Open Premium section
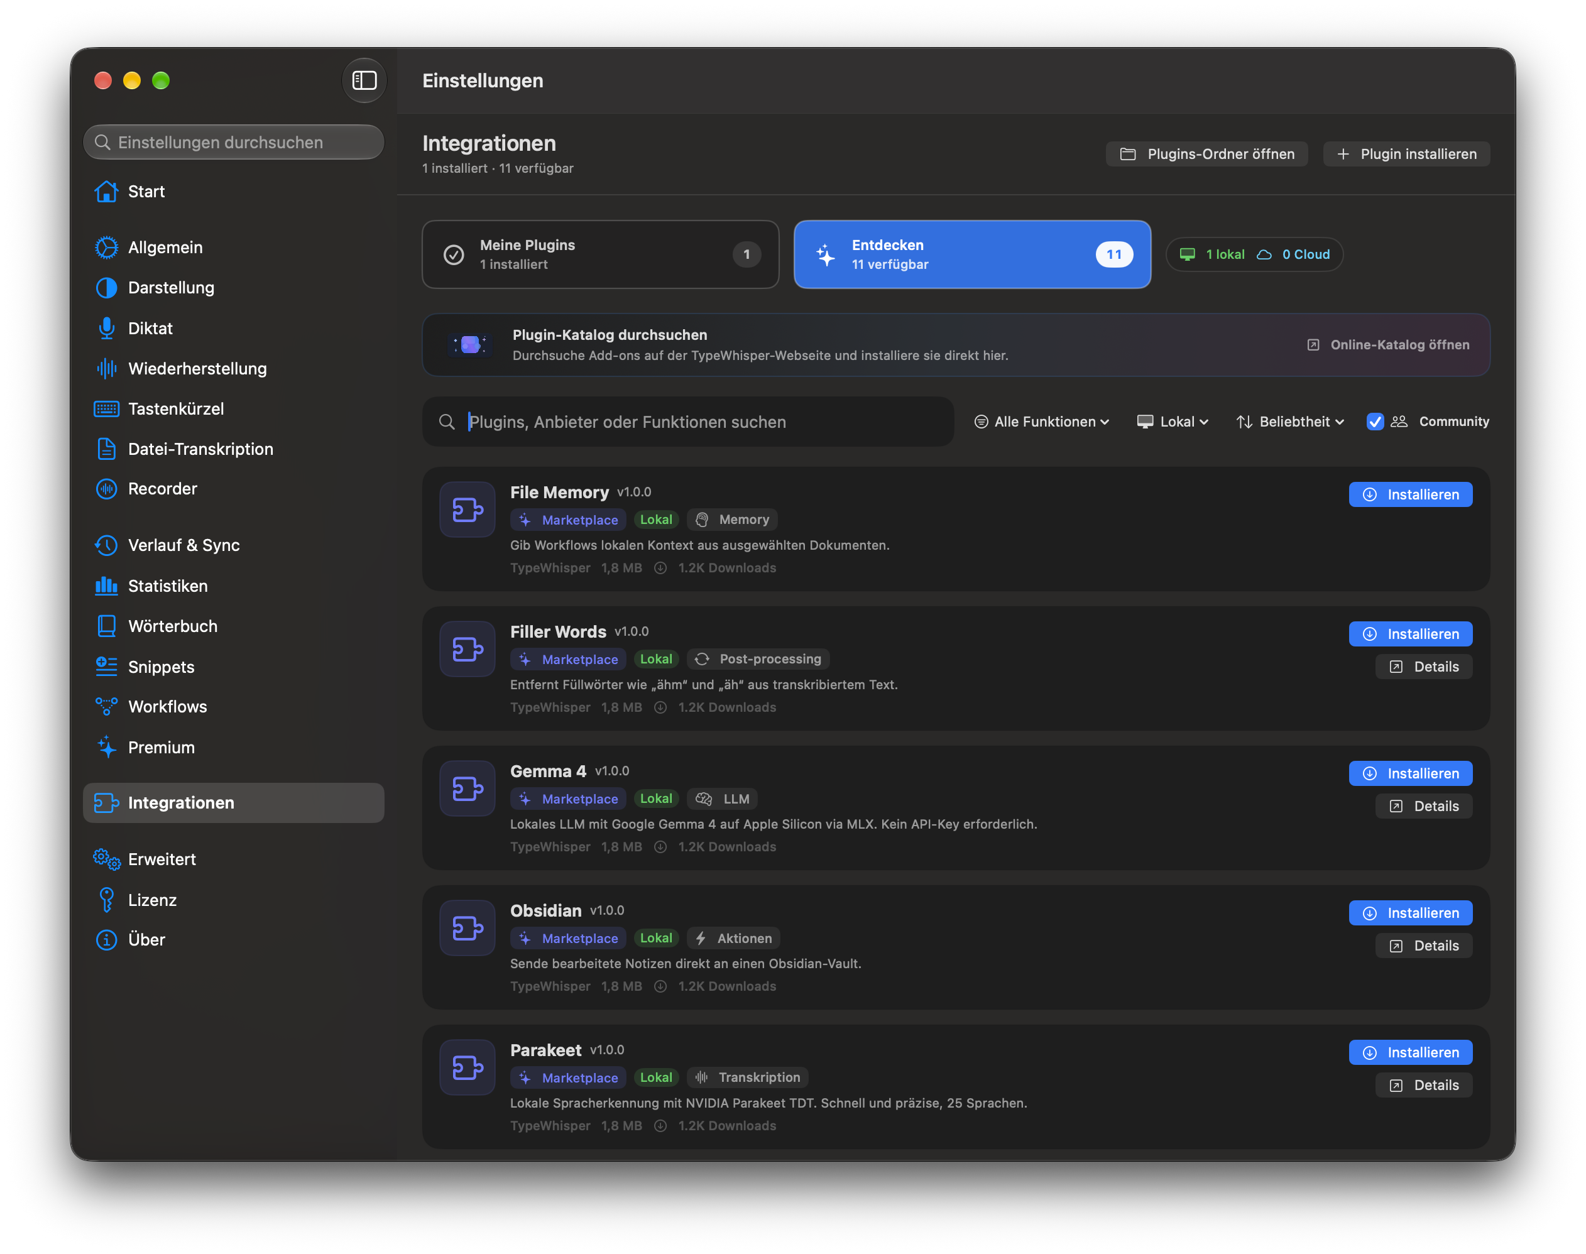 [x=232, y=748]
